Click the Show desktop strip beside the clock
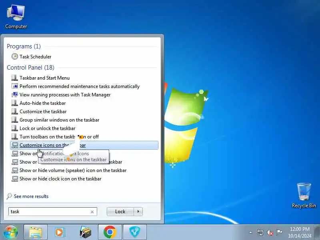The width and height of the screenshot is (320, 240). coord(317,232)
